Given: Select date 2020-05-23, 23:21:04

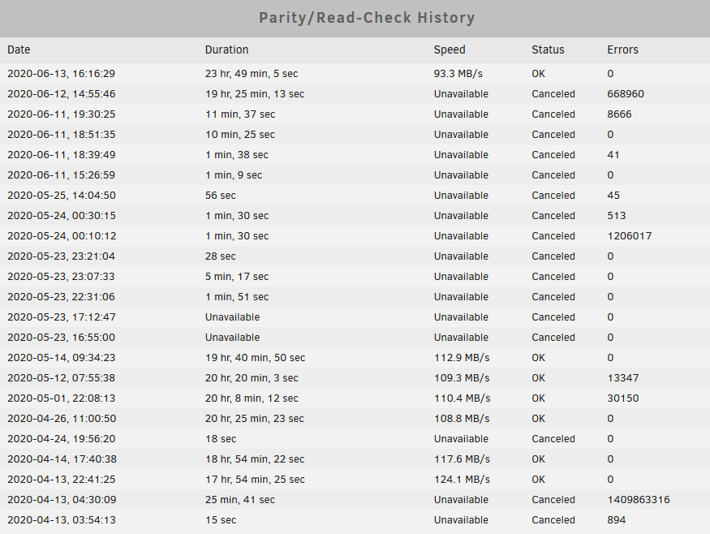Looking at the screenshot, I should coord(61,256).
